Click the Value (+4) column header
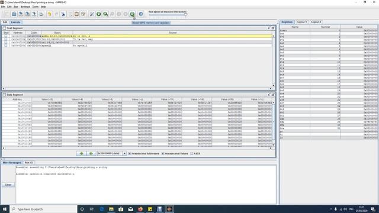The image size is (379, 213). pos(77,99)
